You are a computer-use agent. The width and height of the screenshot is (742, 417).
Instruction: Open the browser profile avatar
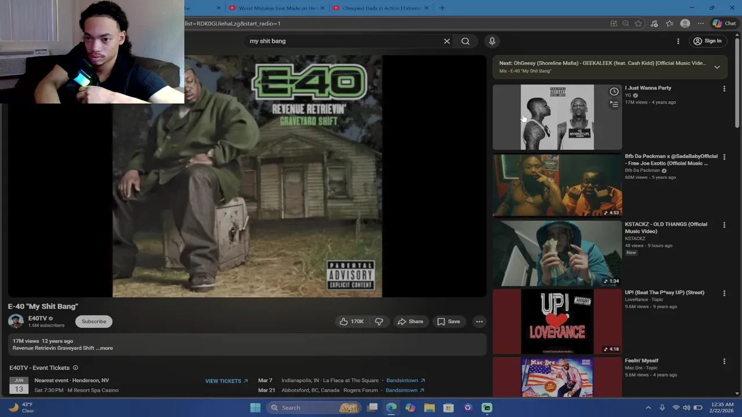[x=685, y=24]
